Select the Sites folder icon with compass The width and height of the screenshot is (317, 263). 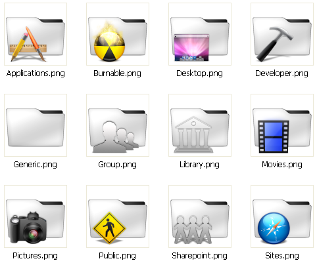point(282,216)
